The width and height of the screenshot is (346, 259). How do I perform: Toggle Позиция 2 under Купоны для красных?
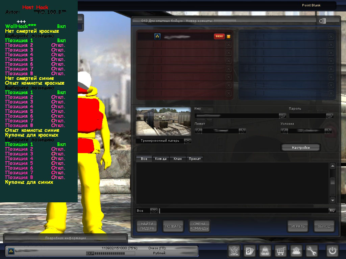tap(35, 149)
